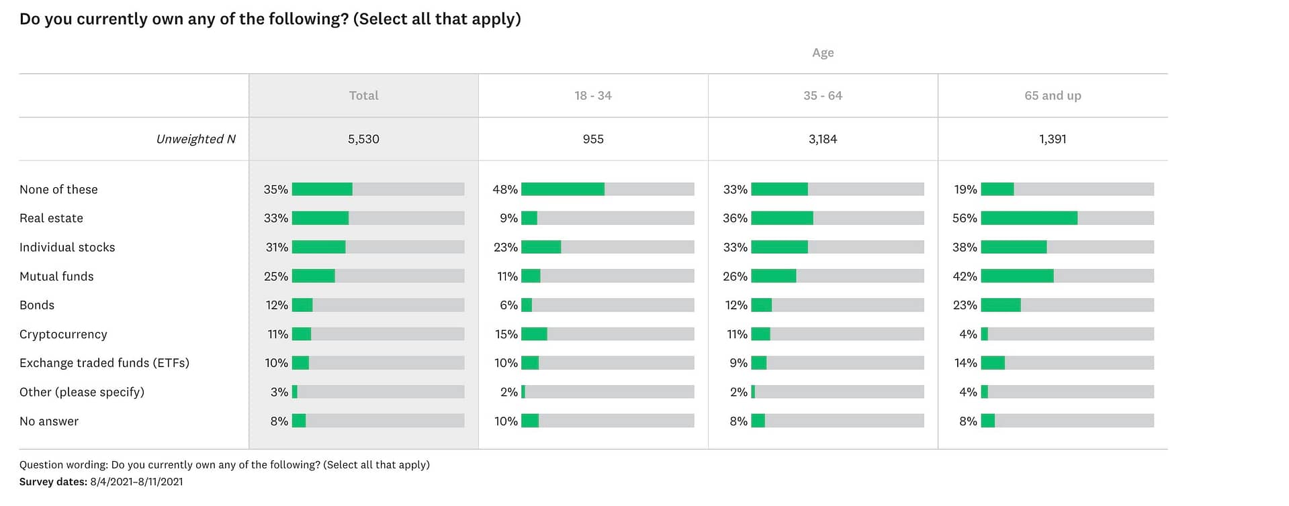1289x506 pixels.
Task: Click the Unweighted N row label
Action: (195, 139)
